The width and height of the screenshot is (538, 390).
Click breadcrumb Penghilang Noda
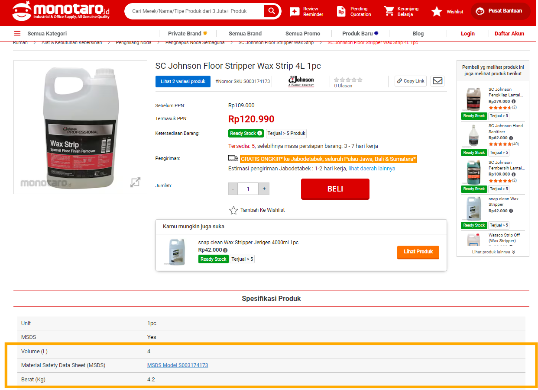[133, 42]
